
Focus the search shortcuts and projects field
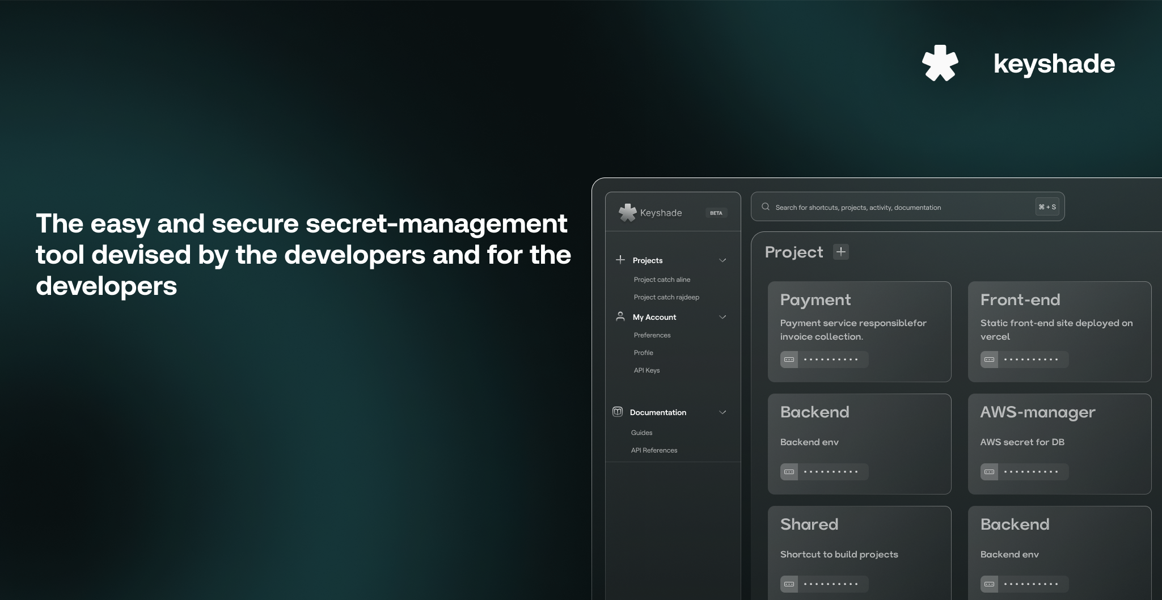pos(907,206)
